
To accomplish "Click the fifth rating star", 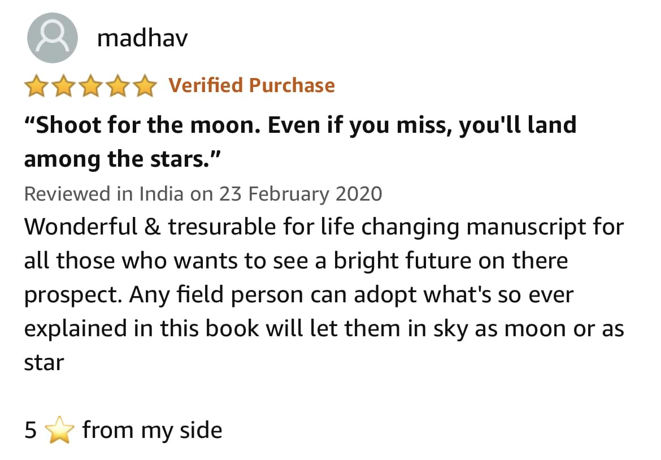I will pyautogui.click(x=145, y=85).
